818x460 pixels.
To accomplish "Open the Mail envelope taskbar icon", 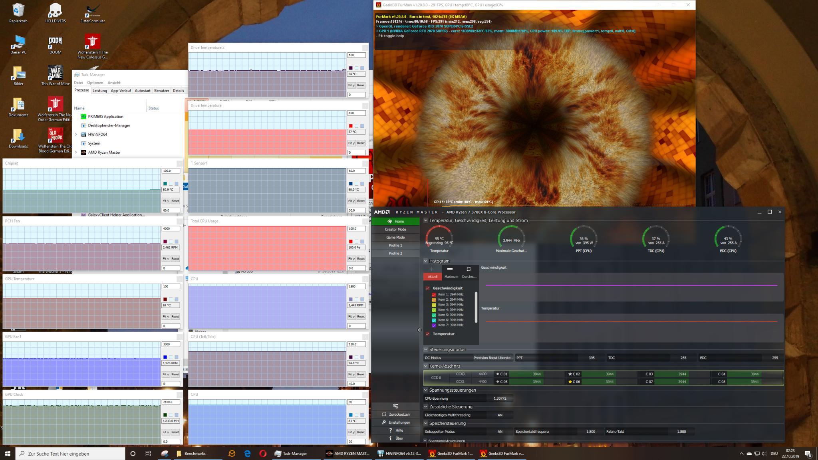I will tap(232, 454).
